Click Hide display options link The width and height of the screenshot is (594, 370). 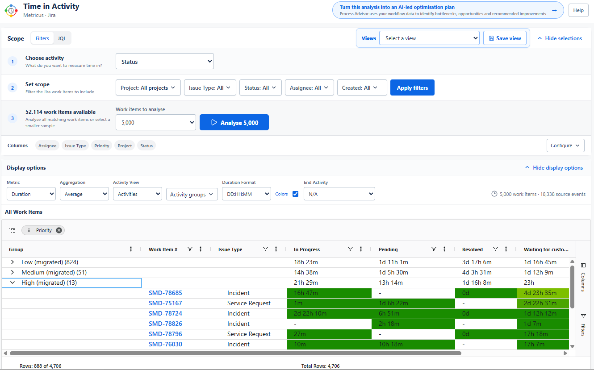coord(554,168)
